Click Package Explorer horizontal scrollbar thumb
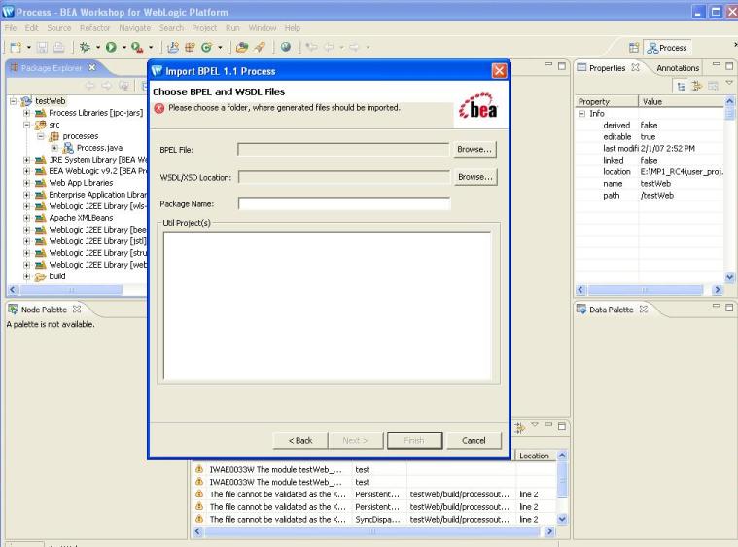Viewport: 738px width, 547px height. [71, 290]
